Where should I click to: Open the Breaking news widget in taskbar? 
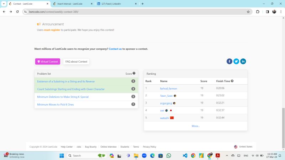click(14, 155)
